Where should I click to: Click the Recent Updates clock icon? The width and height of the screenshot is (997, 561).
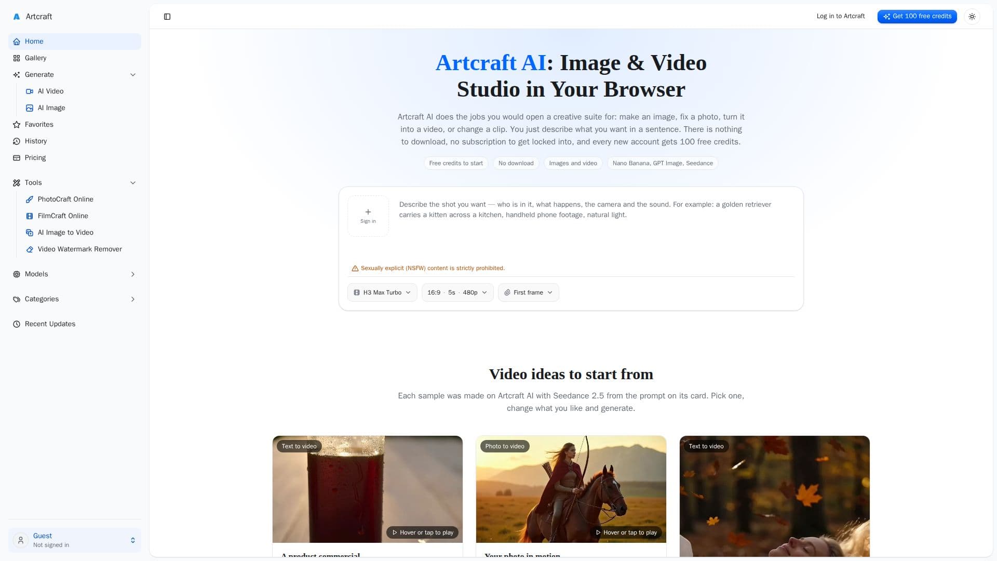[17, 324]
